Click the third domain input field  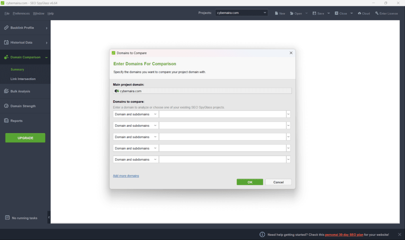pyautogui.click(x=222, y=137)
